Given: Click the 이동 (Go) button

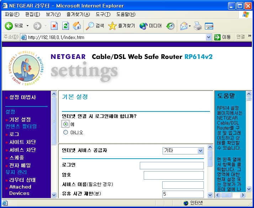Looking at the screenshot, I should tap(222, 37).
